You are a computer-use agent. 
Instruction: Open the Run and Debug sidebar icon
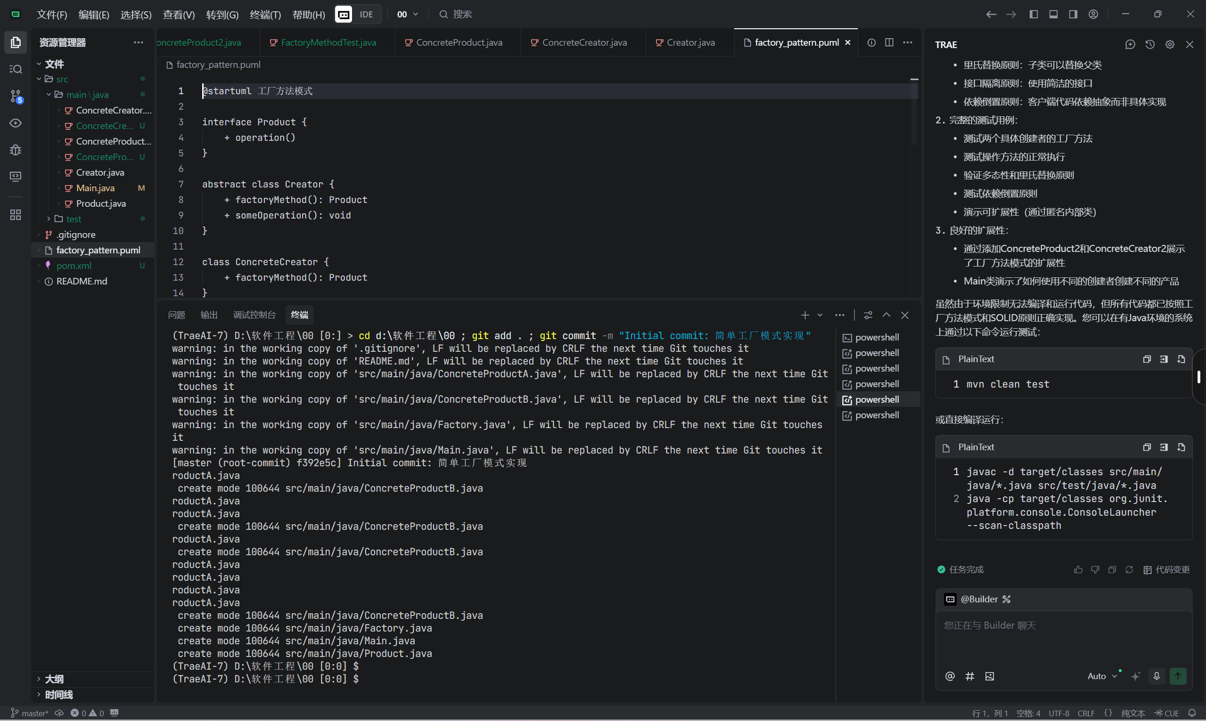pyautogui.click(x=16, y=150)
